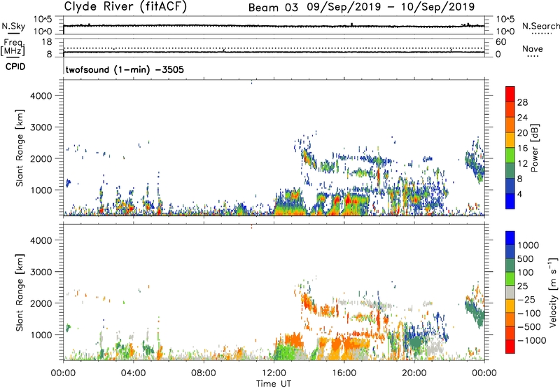Click the "3000" tick on the power plot

[x=41, y=127]
